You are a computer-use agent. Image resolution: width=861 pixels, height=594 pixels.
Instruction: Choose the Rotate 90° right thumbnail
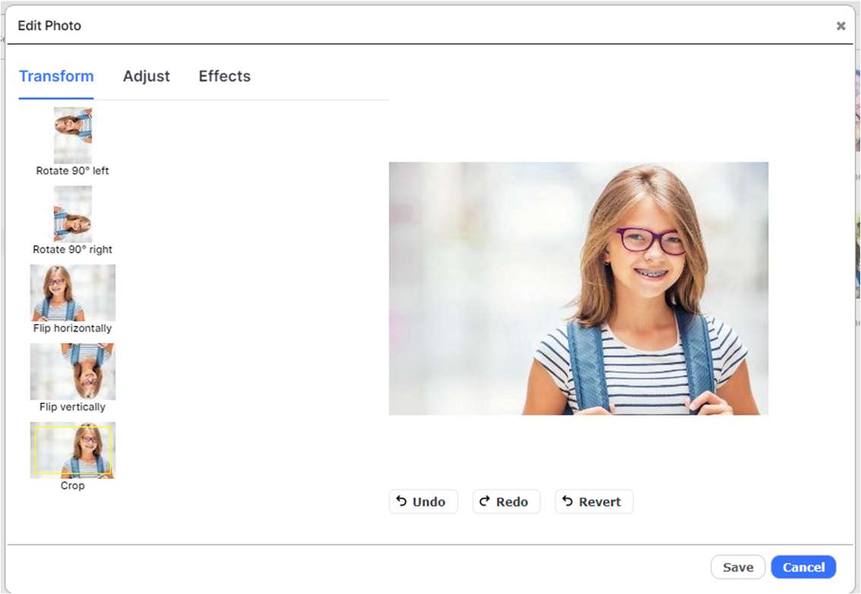[x=72, y=214]
